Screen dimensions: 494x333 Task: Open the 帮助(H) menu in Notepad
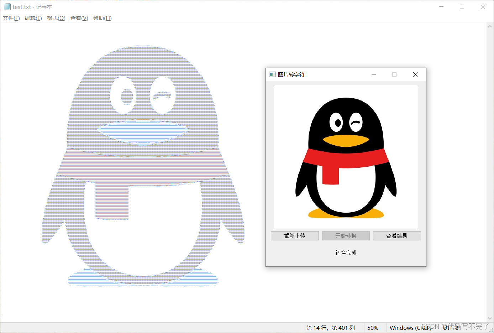(x=103, y=18)
